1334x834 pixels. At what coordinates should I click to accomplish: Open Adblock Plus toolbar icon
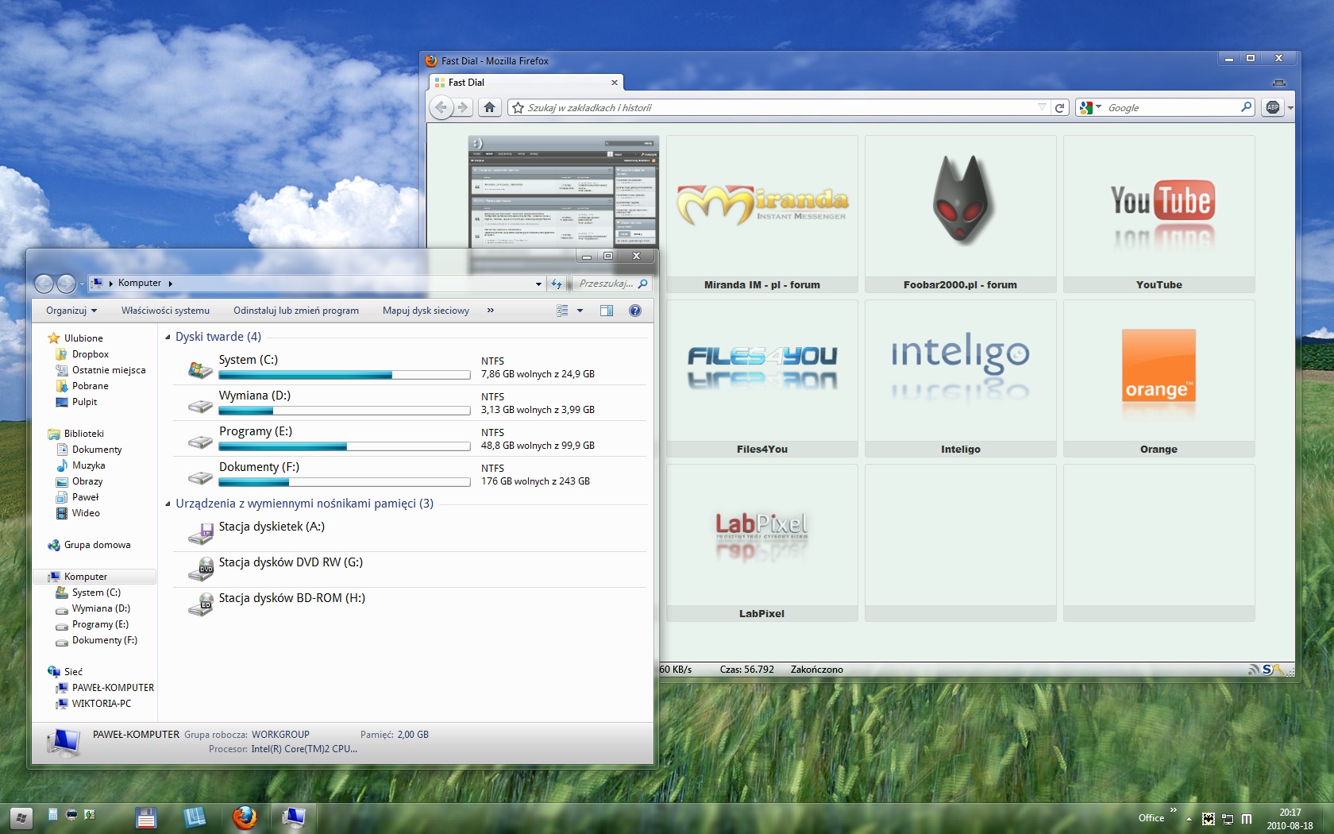[x=1273, y=107]
